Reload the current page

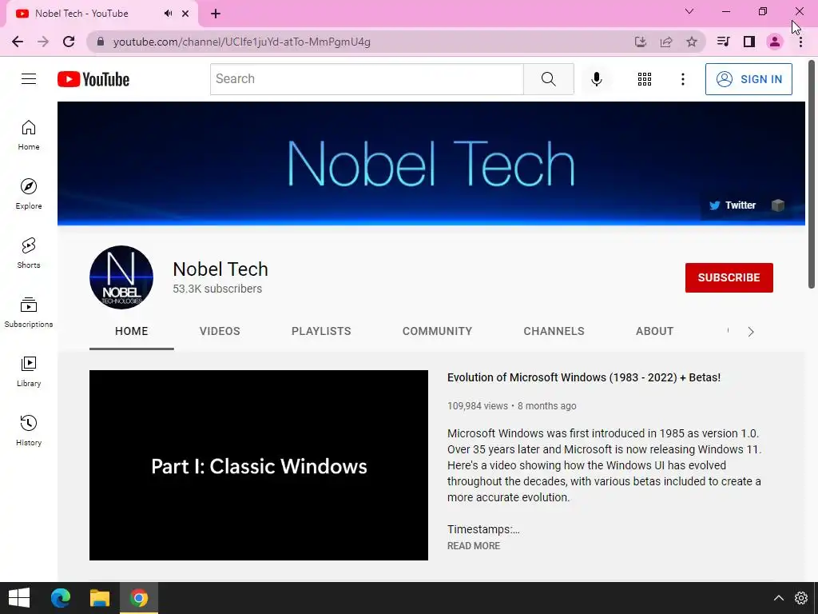point(69,42)
